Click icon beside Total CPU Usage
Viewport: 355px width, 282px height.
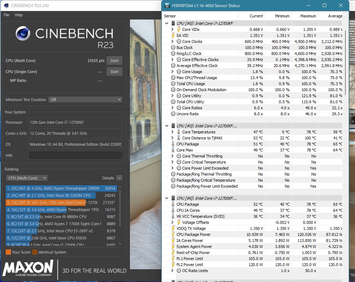click(173, 84)
